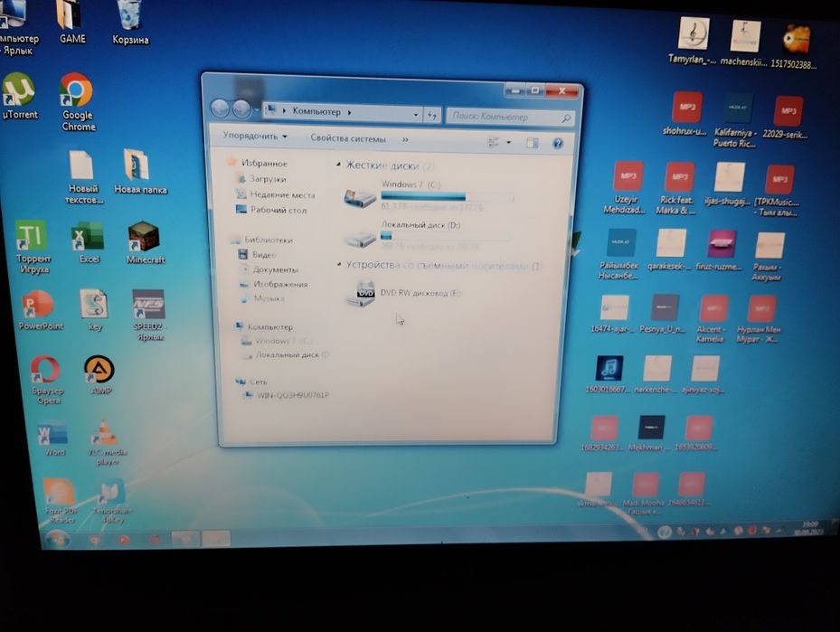The width and height of the screenshot is (840, 632).
Task: Click the Поиск: Компьютер search field
Action: (x=510, y=117)
